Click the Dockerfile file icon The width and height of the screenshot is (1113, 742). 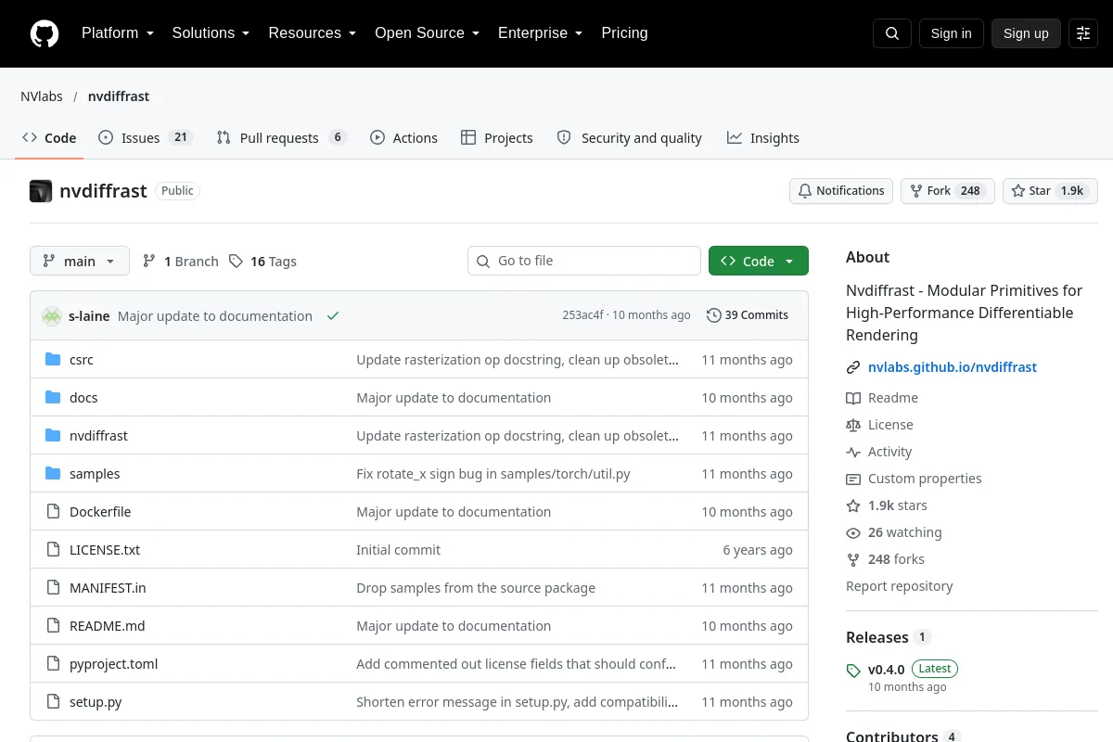pos(53,512)
